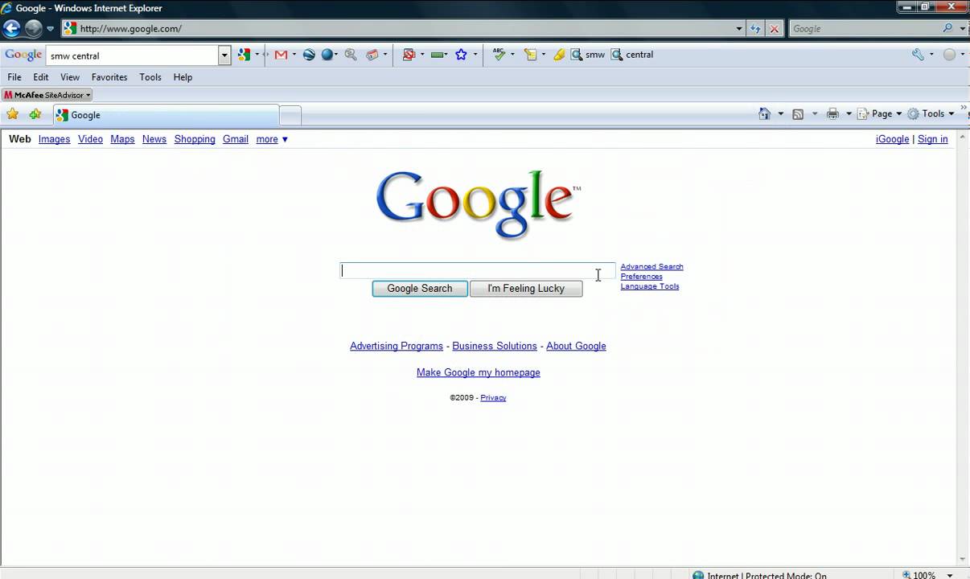Open the Tools command bar dropdown

[x=931, y=114]
